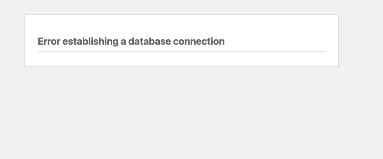
Task: Click the bottom border of the white error box
Action: click(181, 67)
